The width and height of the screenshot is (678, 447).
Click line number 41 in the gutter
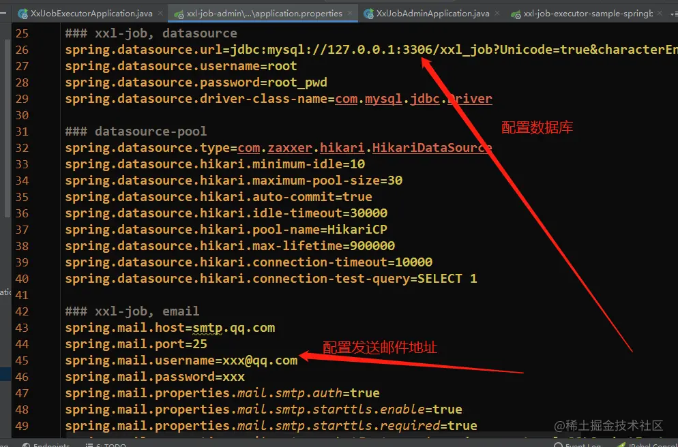coord(22,295)
